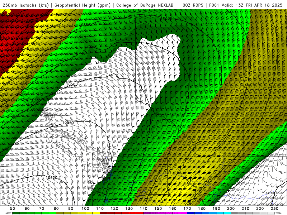
Task: Click the cyan swatch just before 200
Action: click(x=227, y=213)
